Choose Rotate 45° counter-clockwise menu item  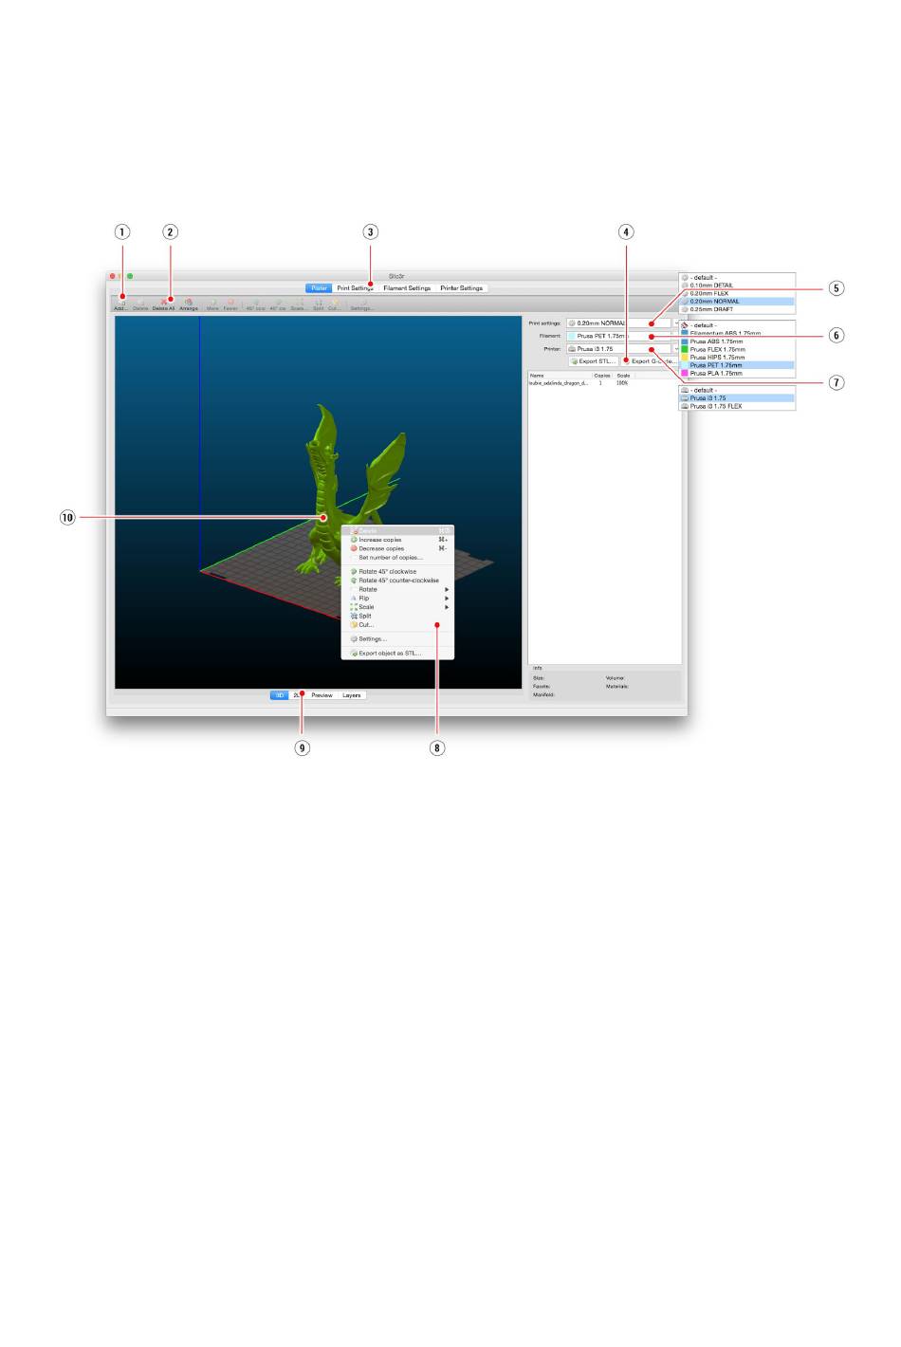pyautogui.click(x=397, y=581)
